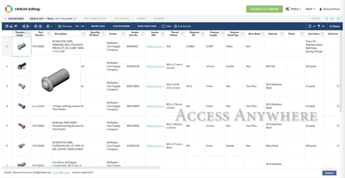
Task: Open vendor URL link for 96817A956
Action: point(156,126)
